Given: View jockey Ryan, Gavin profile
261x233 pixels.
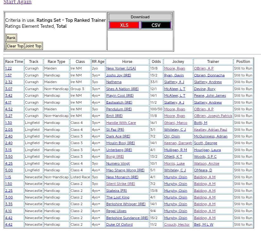Looking at the screenshot, I should click(174, 75).
